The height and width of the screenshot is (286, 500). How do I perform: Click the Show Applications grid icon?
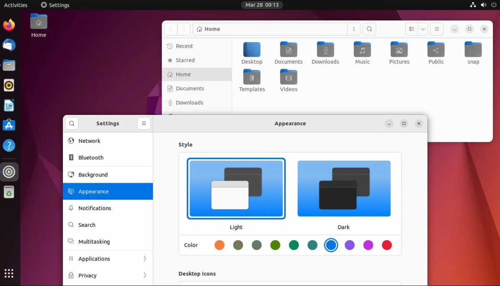9,274
